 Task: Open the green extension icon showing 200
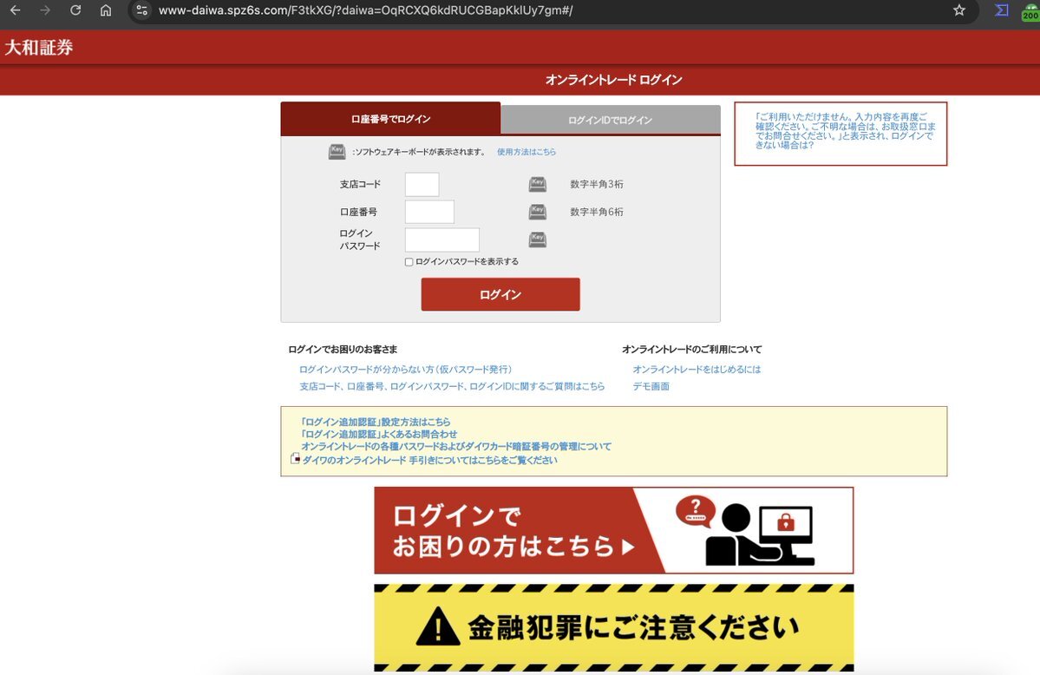[x=1030, y=11]
